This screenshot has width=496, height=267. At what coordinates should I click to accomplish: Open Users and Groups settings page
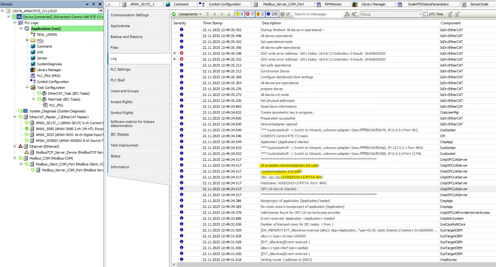click(125, 91)
